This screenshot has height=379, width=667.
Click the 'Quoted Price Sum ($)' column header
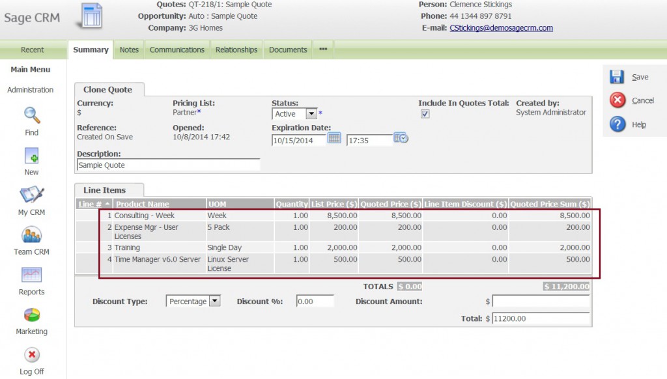click(550, 204)
